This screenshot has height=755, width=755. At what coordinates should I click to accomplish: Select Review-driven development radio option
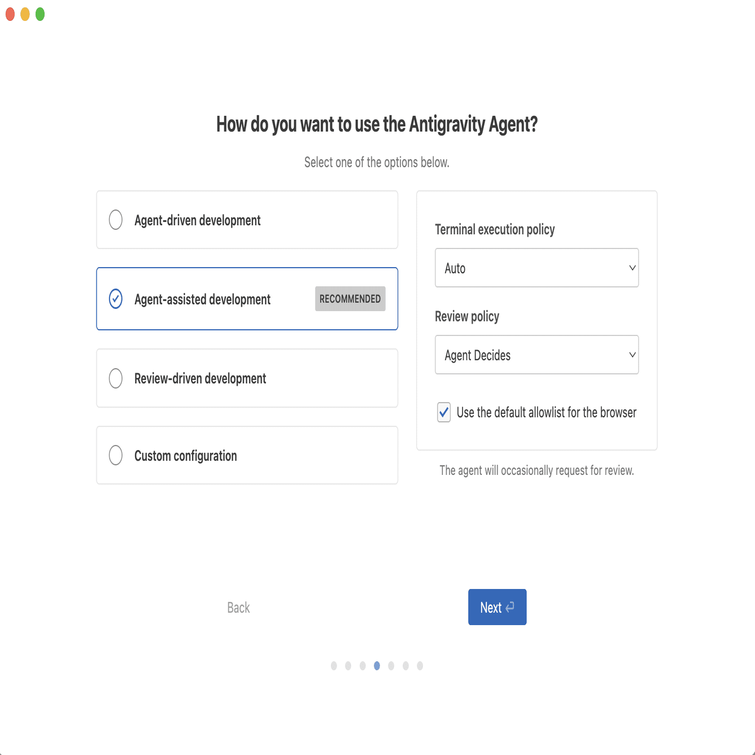tap(116, 378)
